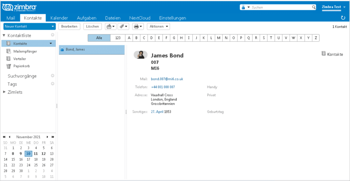
Task: Click Kontakte folder icon in detail pane
Action: [324, 54]
